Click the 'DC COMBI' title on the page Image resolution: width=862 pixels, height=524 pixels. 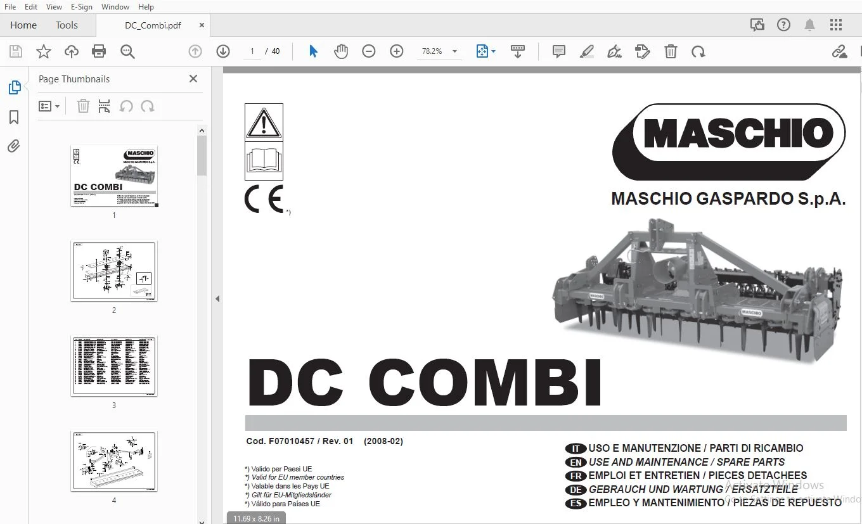click(x=424, y=383)
